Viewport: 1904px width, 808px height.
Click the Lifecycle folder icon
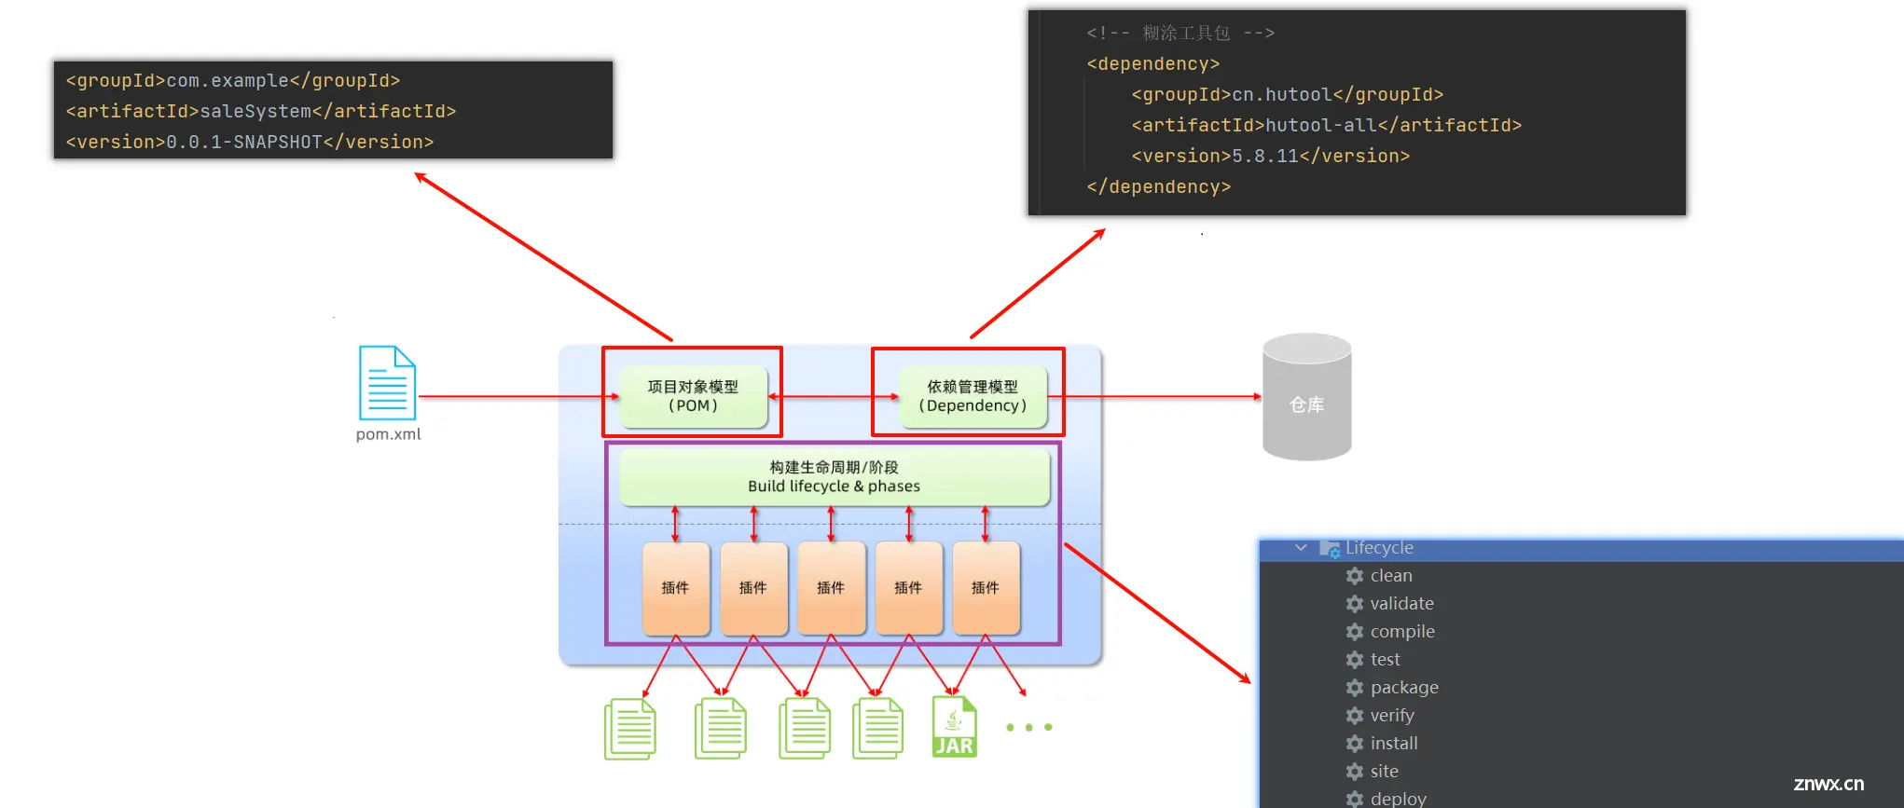tap(1330, 549)
